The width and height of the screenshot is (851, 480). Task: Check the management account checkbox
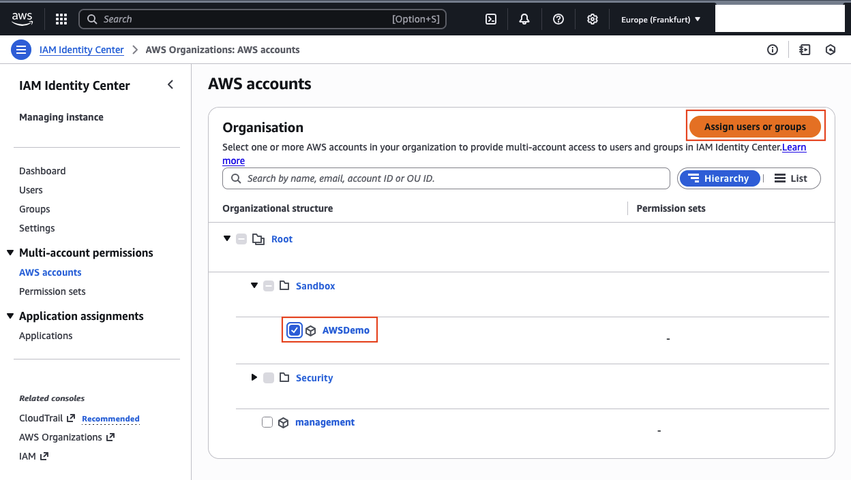click(267, 421)
